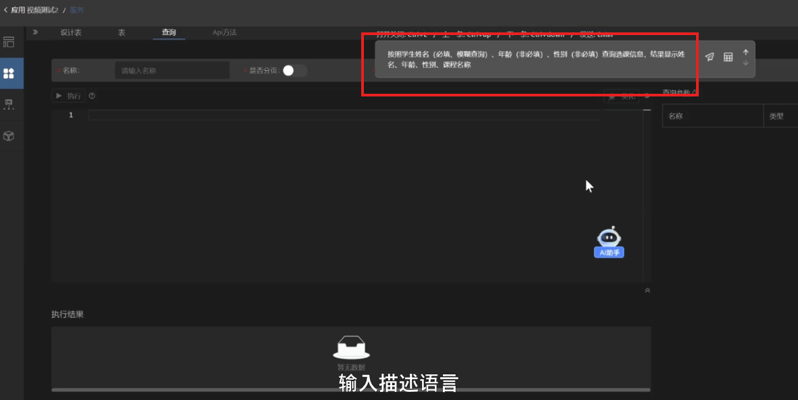Click the layout icon at sidebar top
Screen dimensions: 798x400
[x=9, y=42]
